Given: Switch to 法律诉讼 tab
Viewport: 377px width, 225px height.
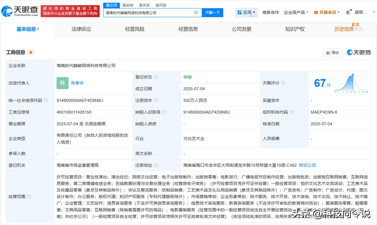Looking at the screenshot, I should [x=81, y=29].
